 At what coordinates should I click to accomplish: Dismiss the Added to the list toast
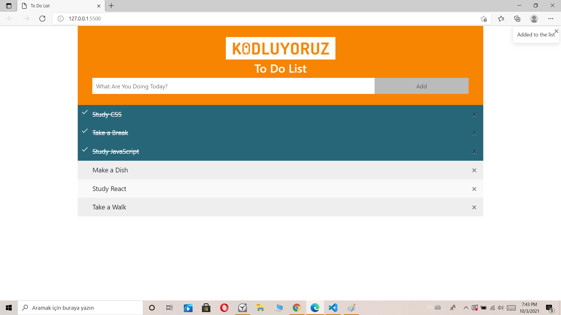[556, 31]
